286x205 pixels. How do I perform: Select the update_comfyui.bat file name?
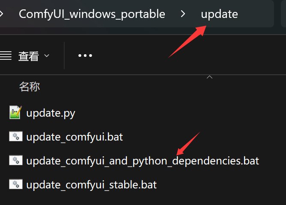point(74,137)
